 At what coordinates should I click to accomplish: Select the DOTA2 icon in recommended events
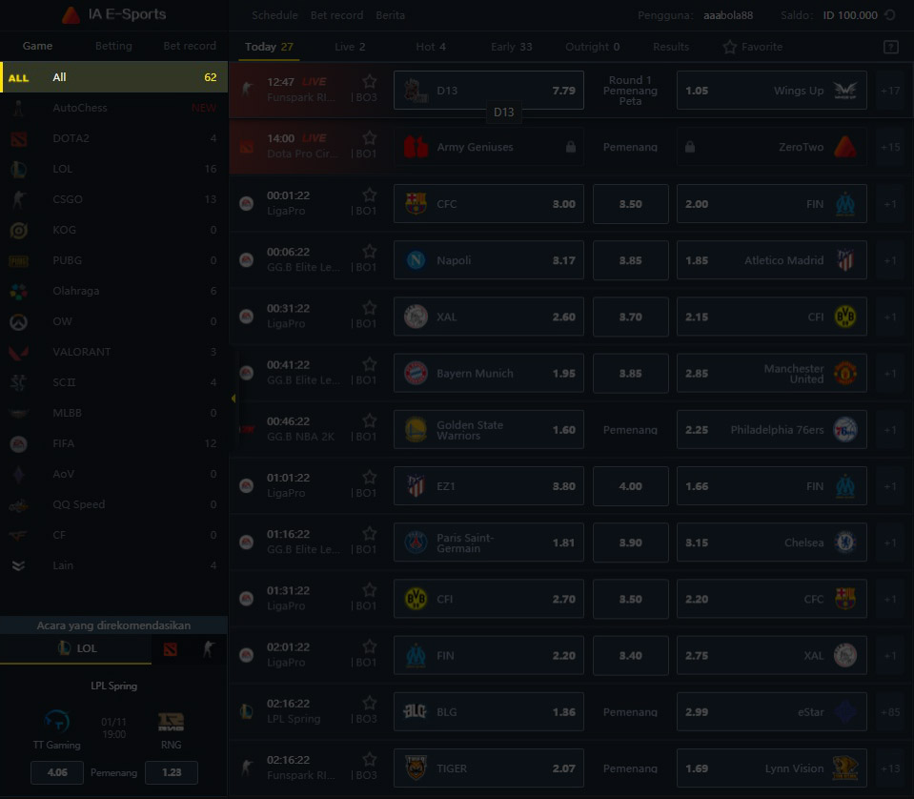point(171,649)
